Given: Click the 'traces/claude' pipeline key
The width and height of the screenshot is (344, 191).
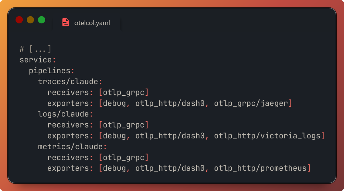Looking at the screenshot, I should [68, 82].
